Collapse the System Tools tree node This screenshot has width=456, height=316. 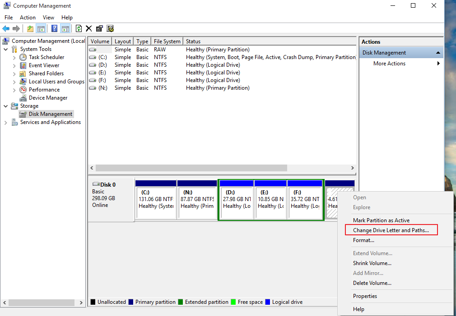point(5,50)
